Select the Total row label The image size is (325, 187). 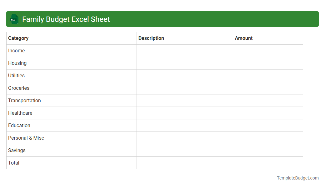(x=13, y=163)
